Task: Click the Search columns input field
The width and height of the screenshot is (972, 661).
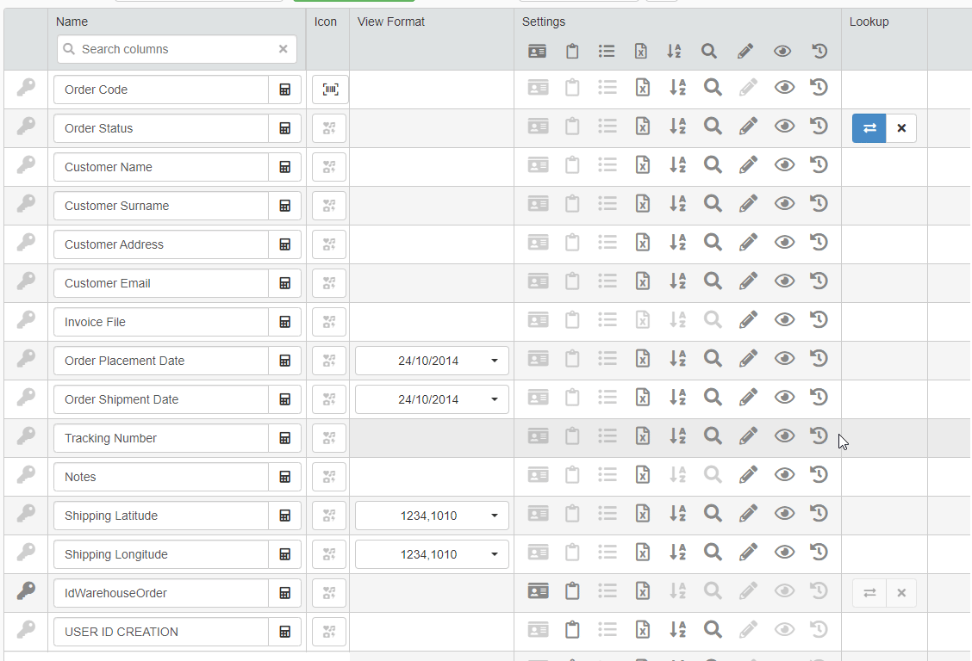Action: click(172, 49)
